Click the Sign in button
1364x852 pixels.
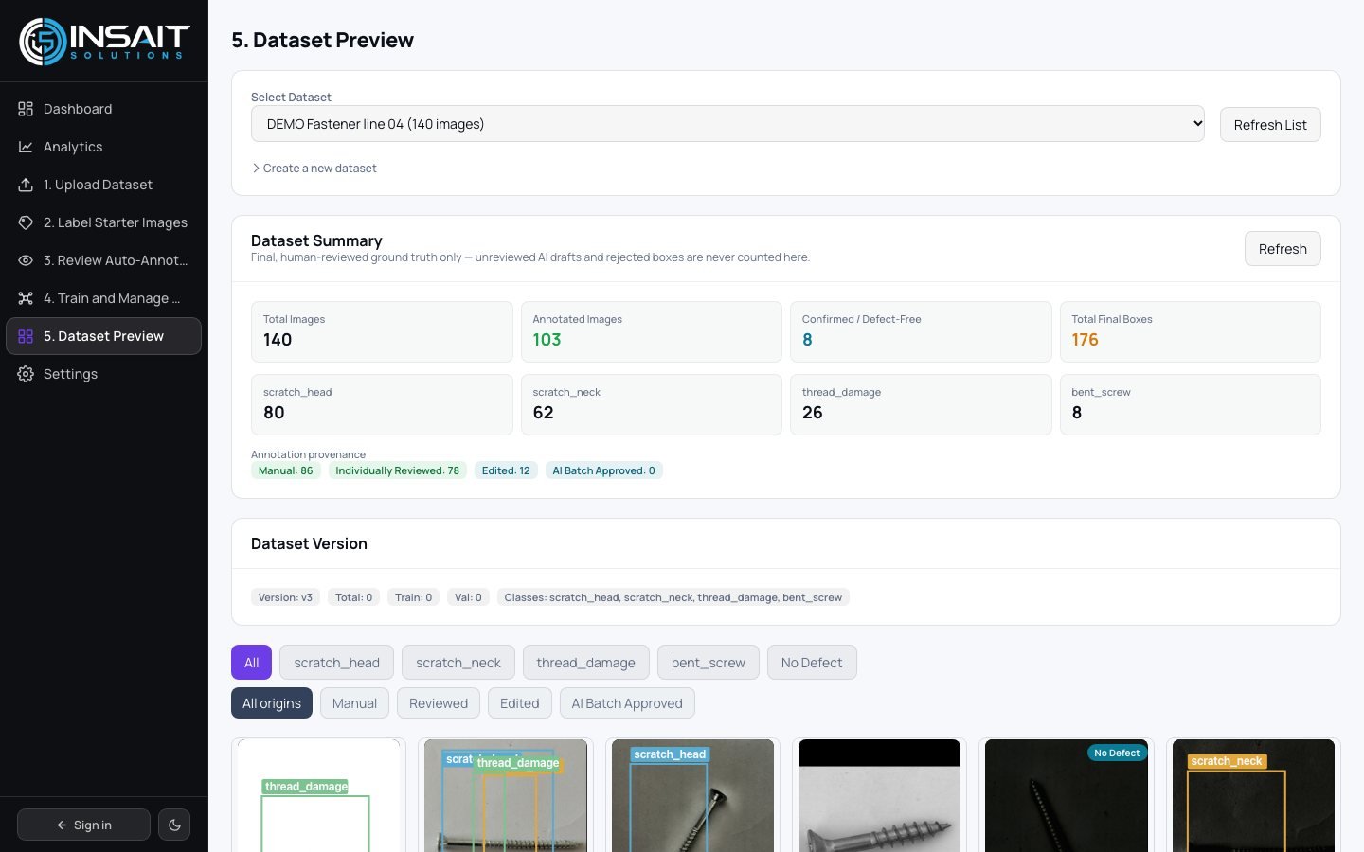tap(83, 825)
